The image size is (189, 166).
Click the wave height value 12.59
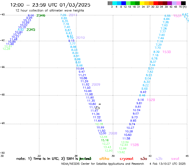[125, 142]
